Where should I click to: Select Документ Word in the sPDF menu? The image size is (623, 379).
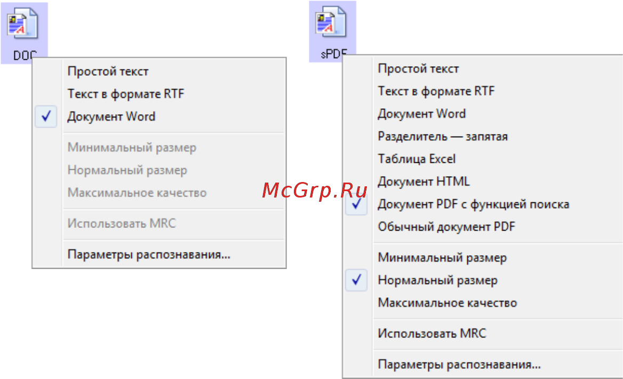(483, 114)
